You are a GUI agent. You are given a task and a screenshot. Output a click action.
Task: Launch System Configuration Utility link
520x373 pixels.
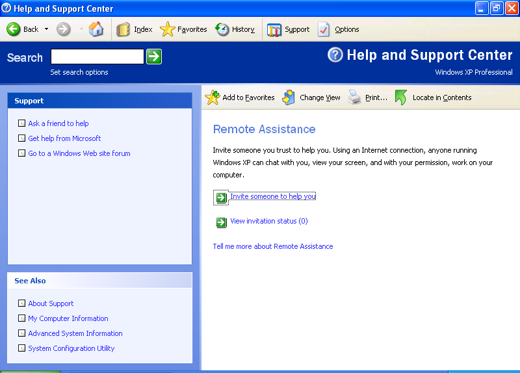(x=71, y=348)
